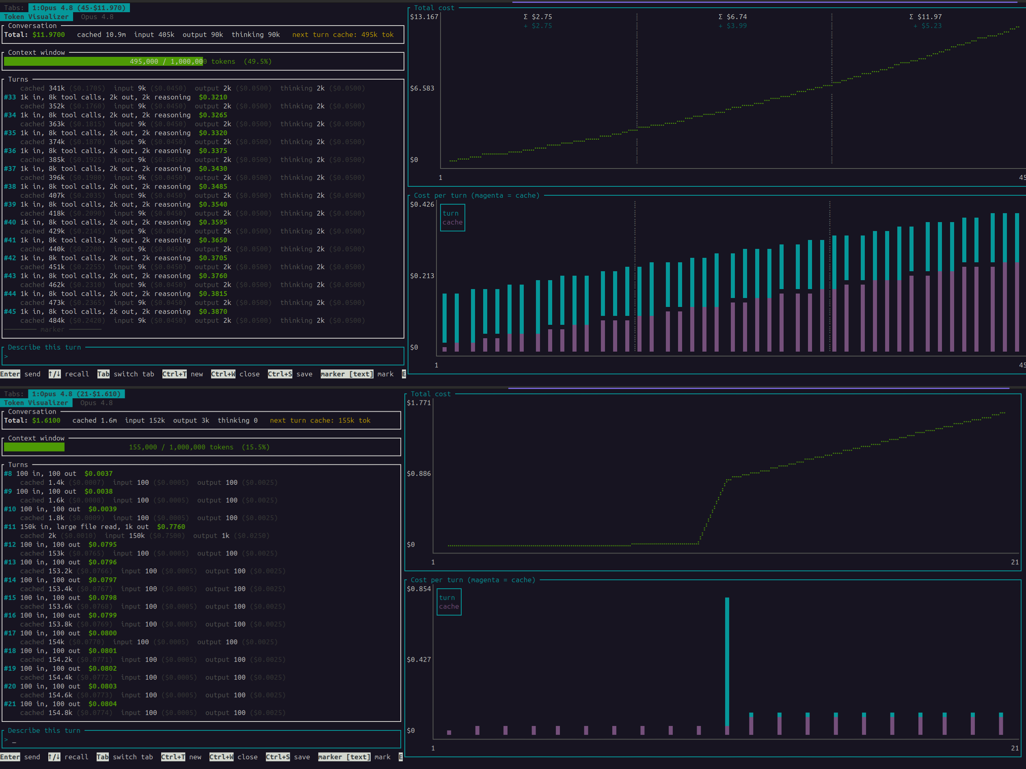Click the top up/down arrows recall hint

tap(69, 374)
